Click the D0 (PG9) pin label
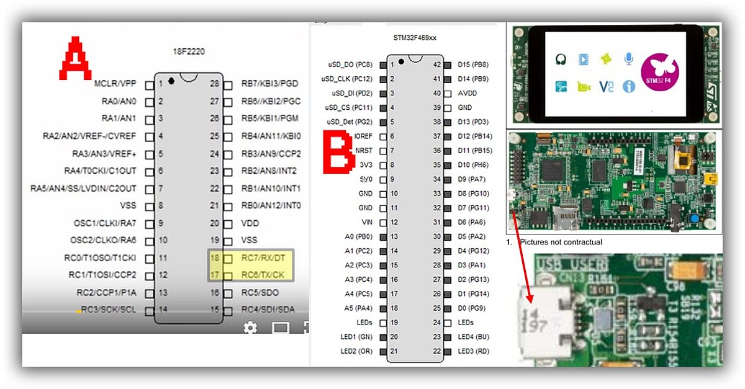 (x=472, y=308)
